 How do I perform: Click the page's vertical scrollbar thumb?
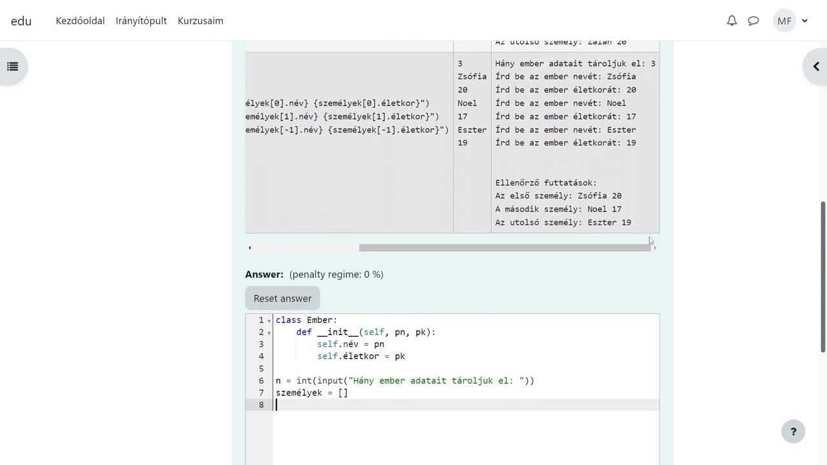[x=823, y=276]
